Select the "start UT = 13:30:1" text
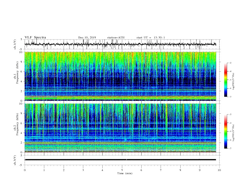 (x=151, y=37)
